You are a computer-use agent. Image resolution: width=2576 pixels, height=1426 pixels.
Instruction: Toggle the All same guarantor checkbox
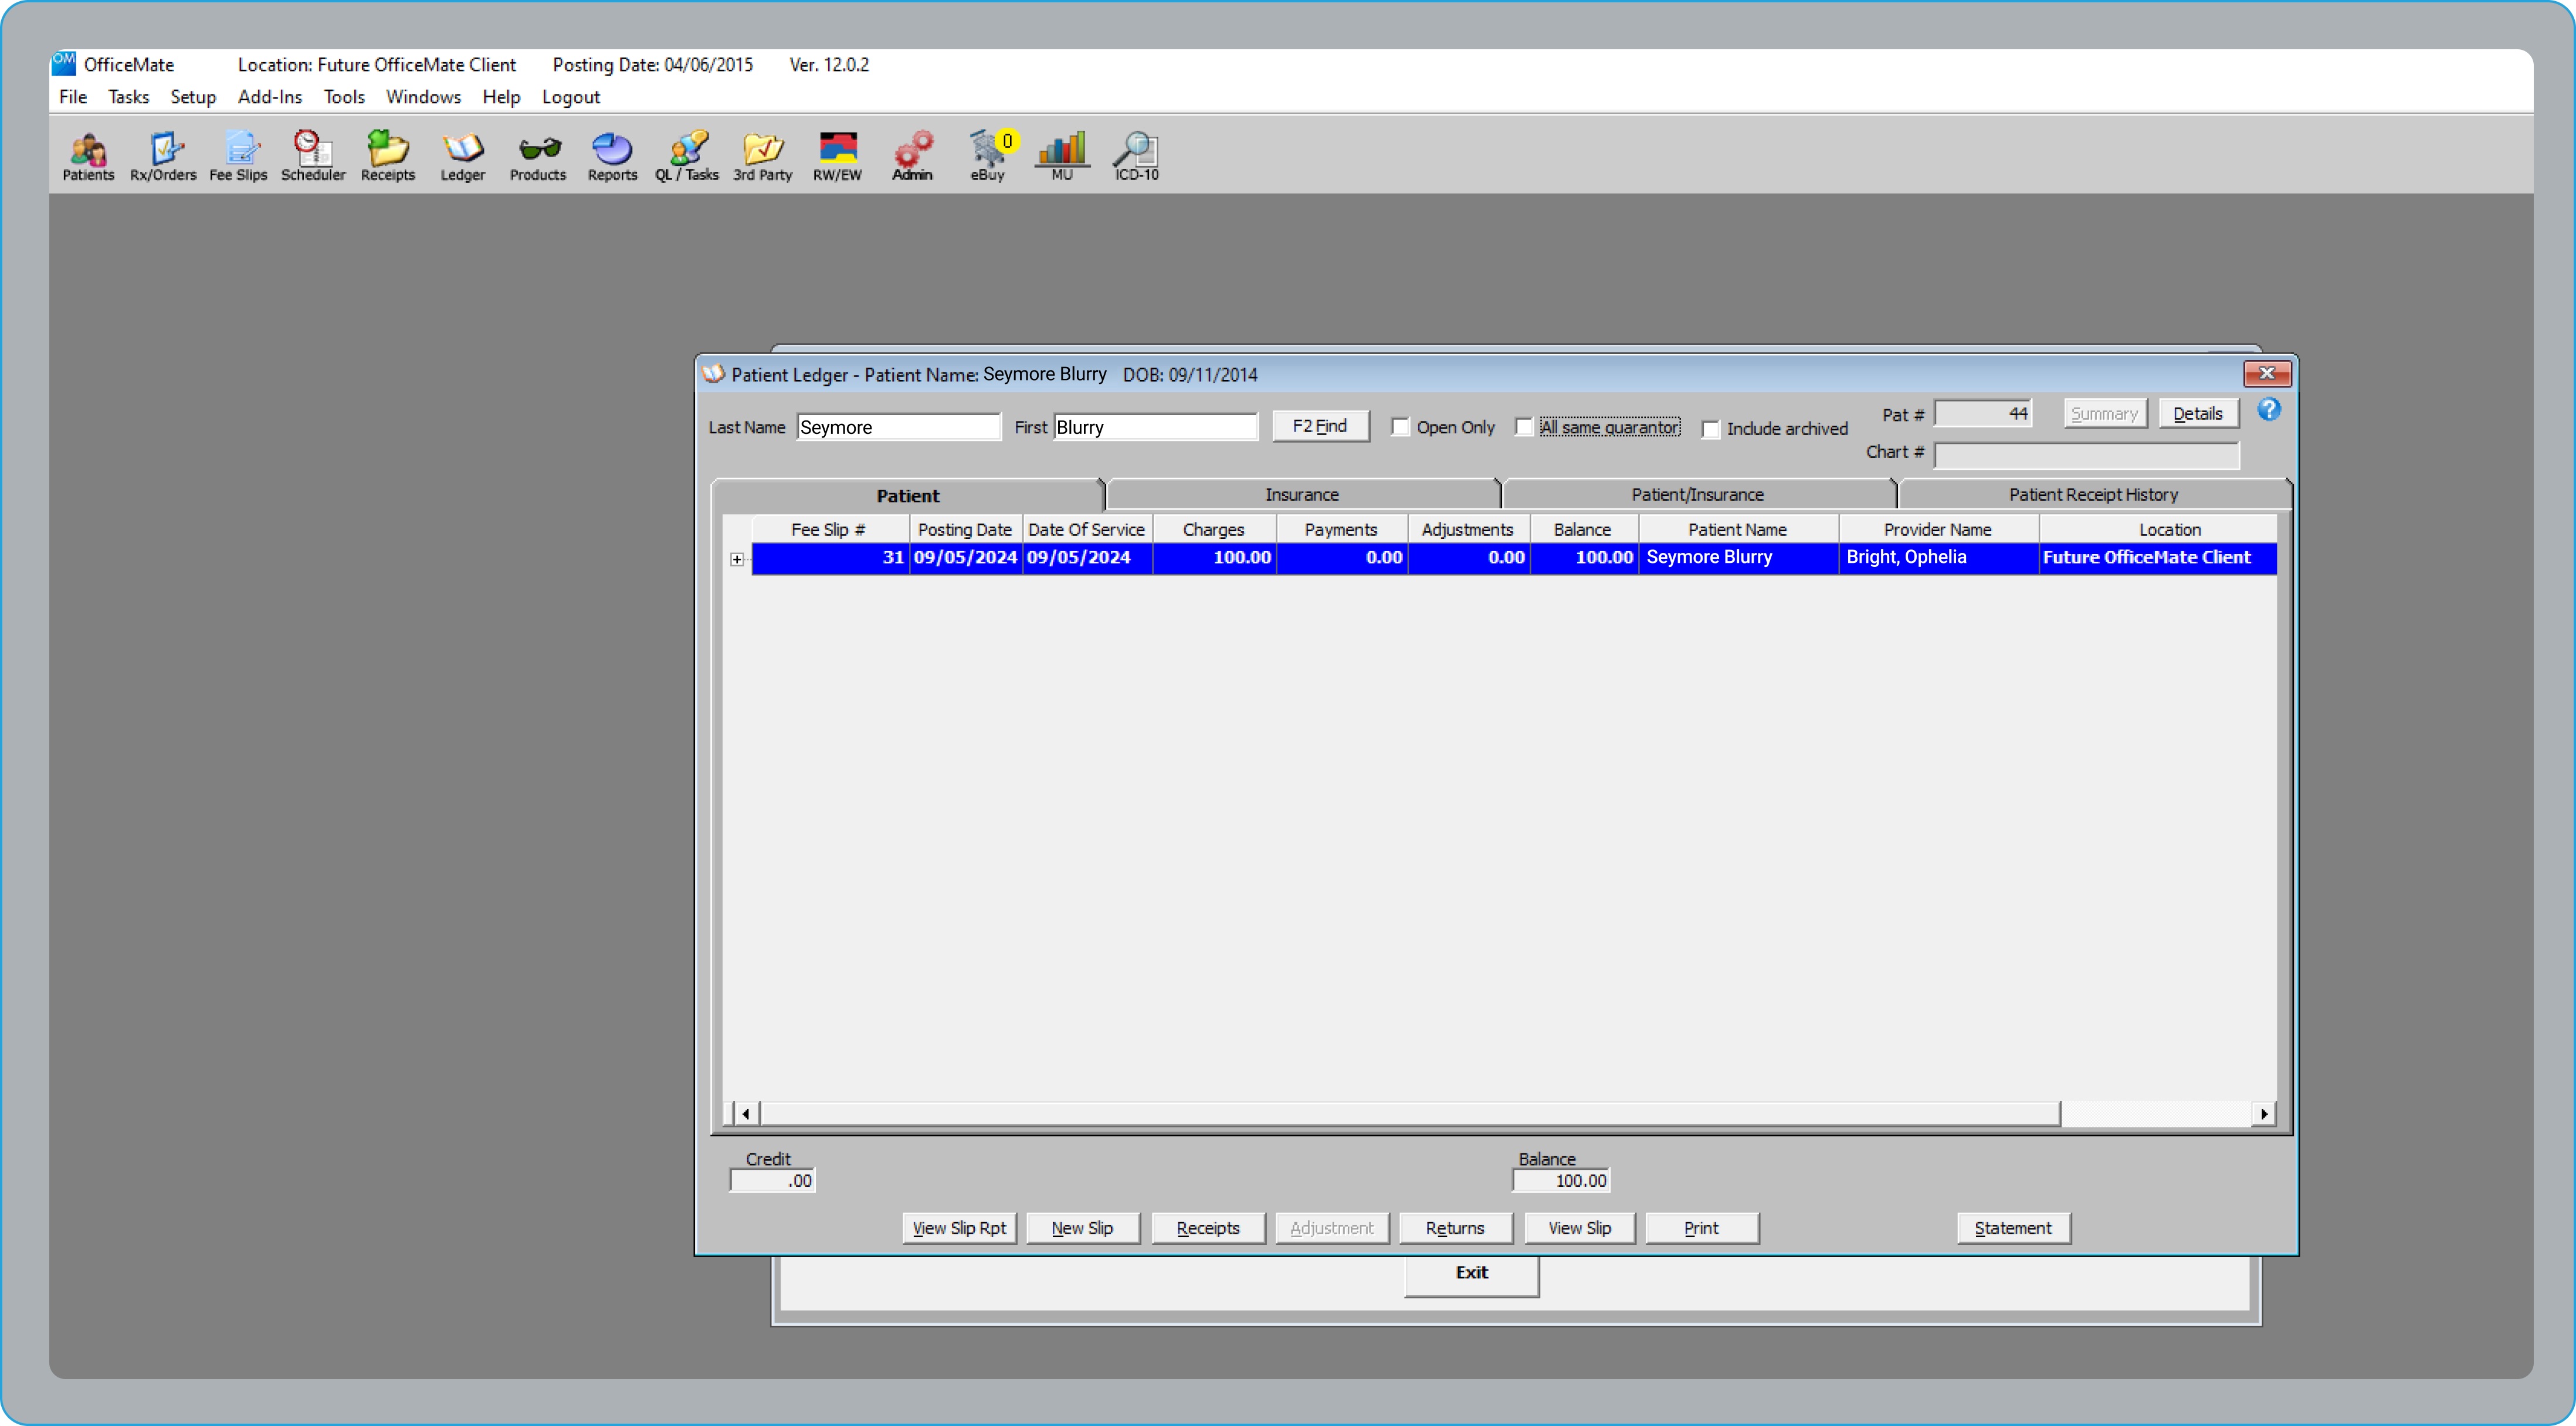[x=1524, y=427]
